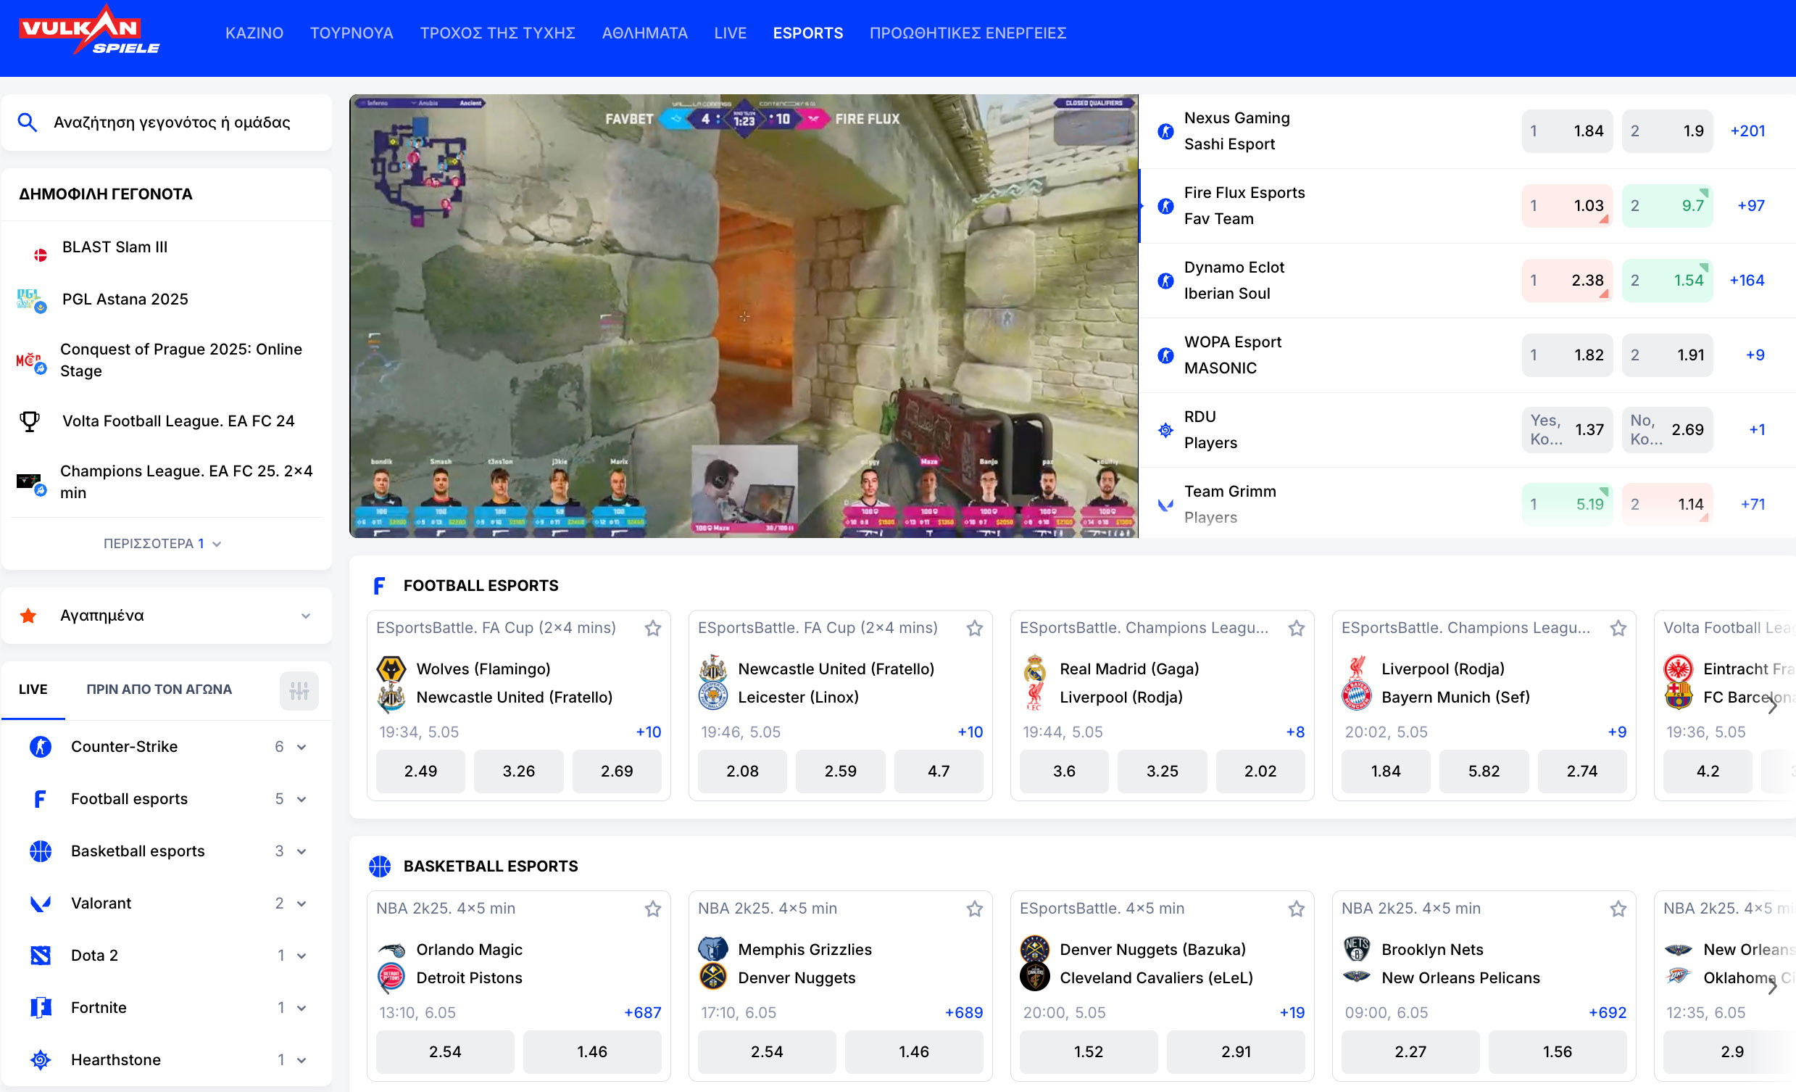Switch to ΠΡΙΝ ΑΠΟ ΤΟΝ ΑΓΩΝΑ tab
1796x1092 pixels.
pyautogui.click(x=159, y=690)
